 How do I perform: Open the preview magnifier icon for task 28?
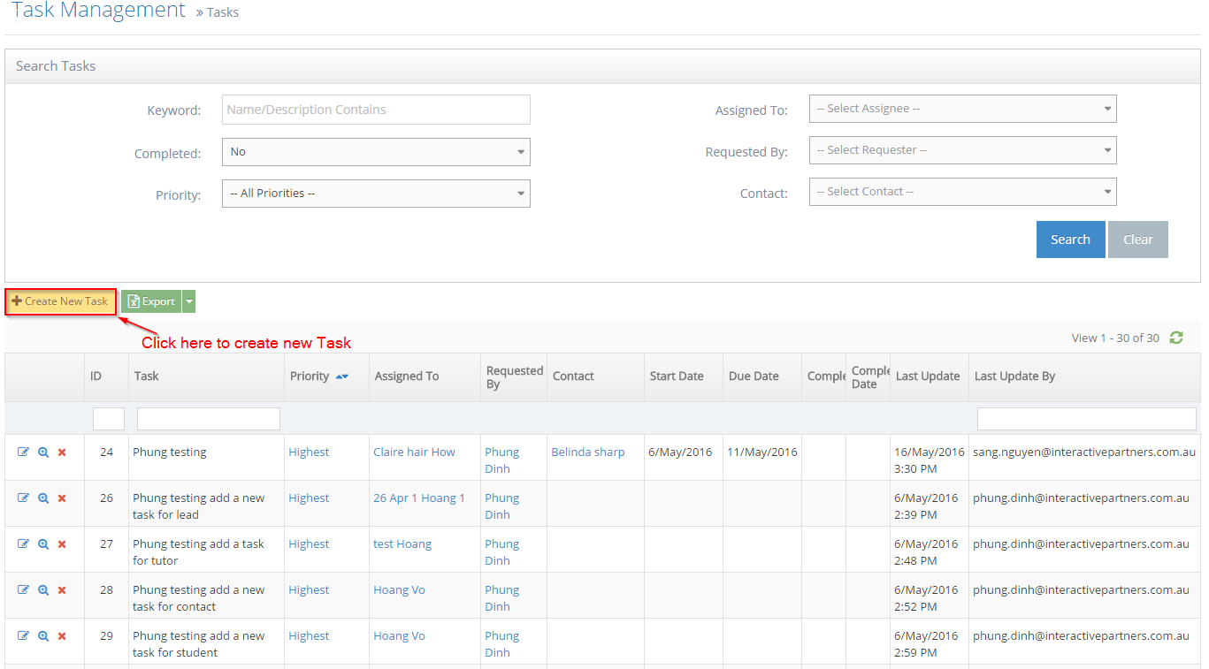pos(42,589)
